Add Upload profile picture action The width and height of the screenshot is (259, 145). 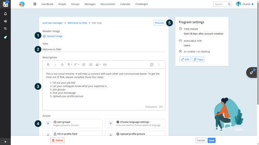tap(135, 134)
